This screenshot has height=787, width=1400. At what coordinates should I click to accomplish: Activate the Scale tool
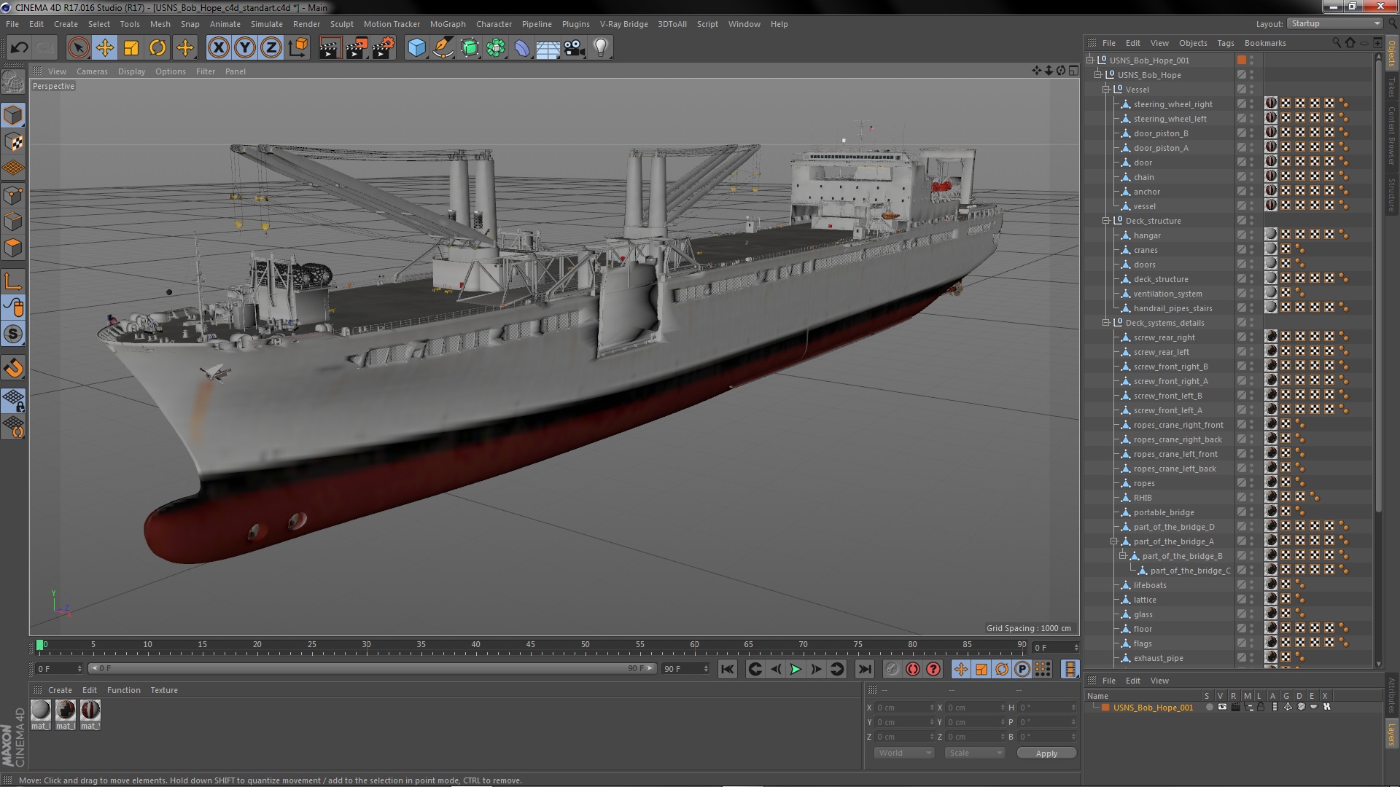(x=131, y=48)
